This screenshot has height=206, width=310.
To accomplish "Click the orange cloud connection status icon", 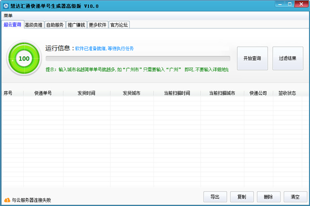I will (7, 200).
